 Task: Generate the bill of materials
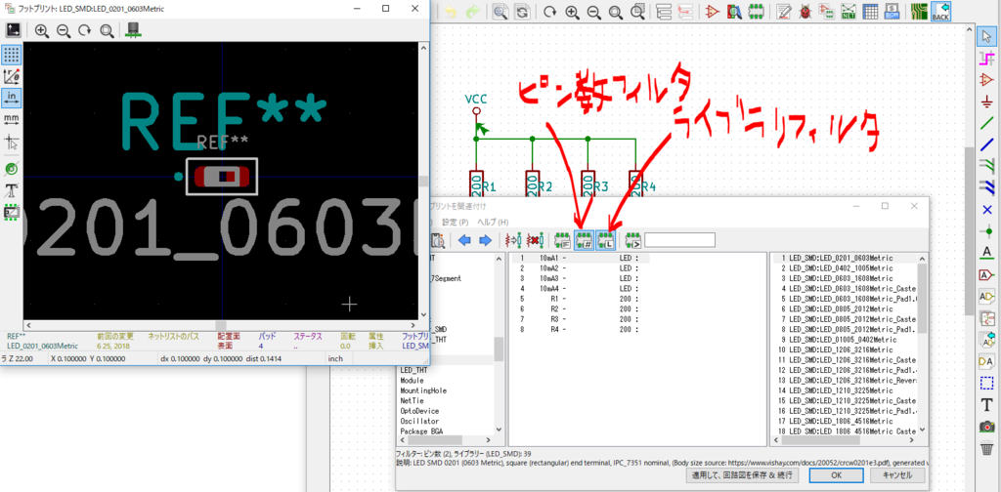tap(892, 12)
